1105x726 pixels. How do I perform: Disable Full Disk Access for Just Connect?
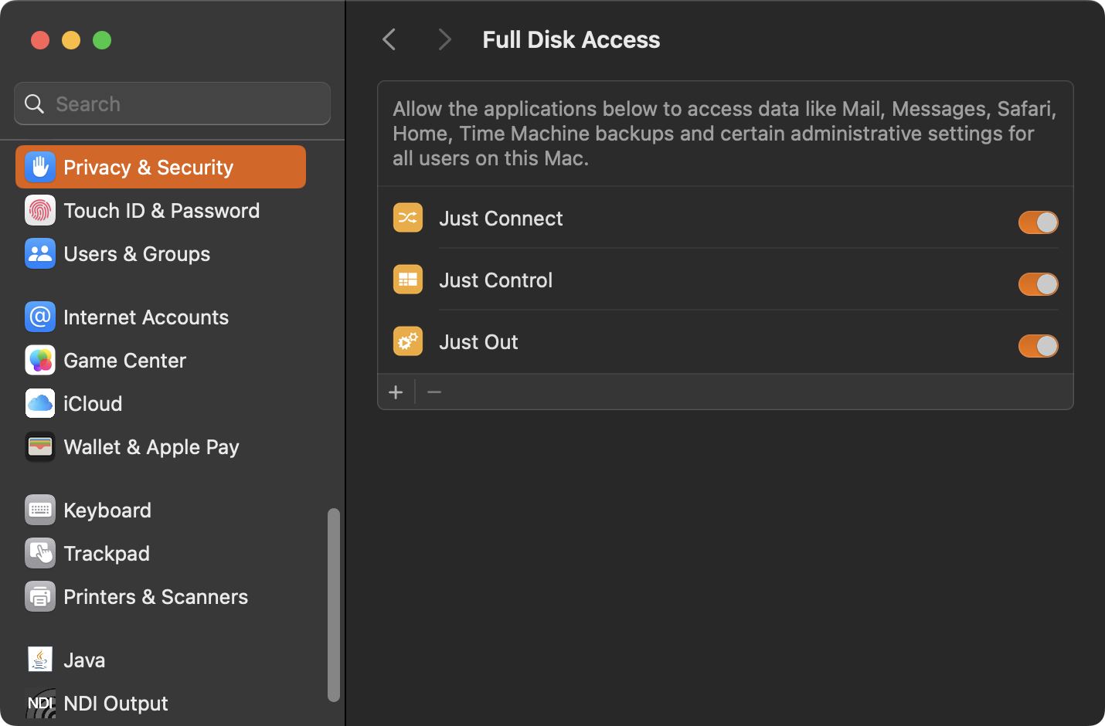pos(1038,222)
